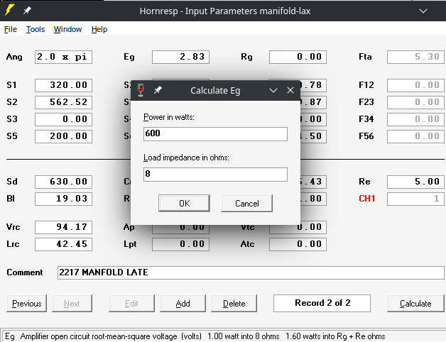Cancel the Calculate Eg dialog
The height and width of the screenshot is (342, 446).
click(247, 203)
